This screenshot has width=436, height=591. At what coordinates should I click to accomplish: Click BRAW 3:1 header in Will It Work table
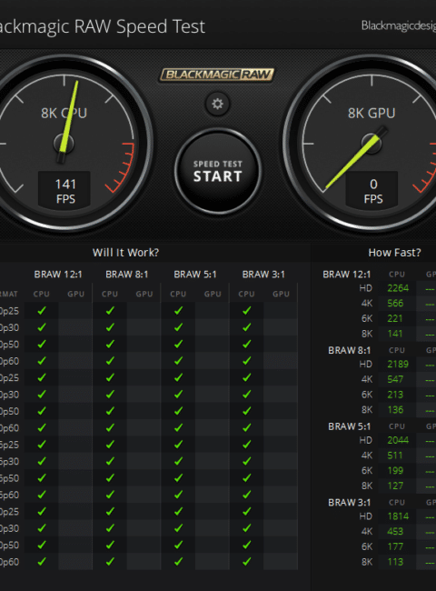[x=263, y=275]
